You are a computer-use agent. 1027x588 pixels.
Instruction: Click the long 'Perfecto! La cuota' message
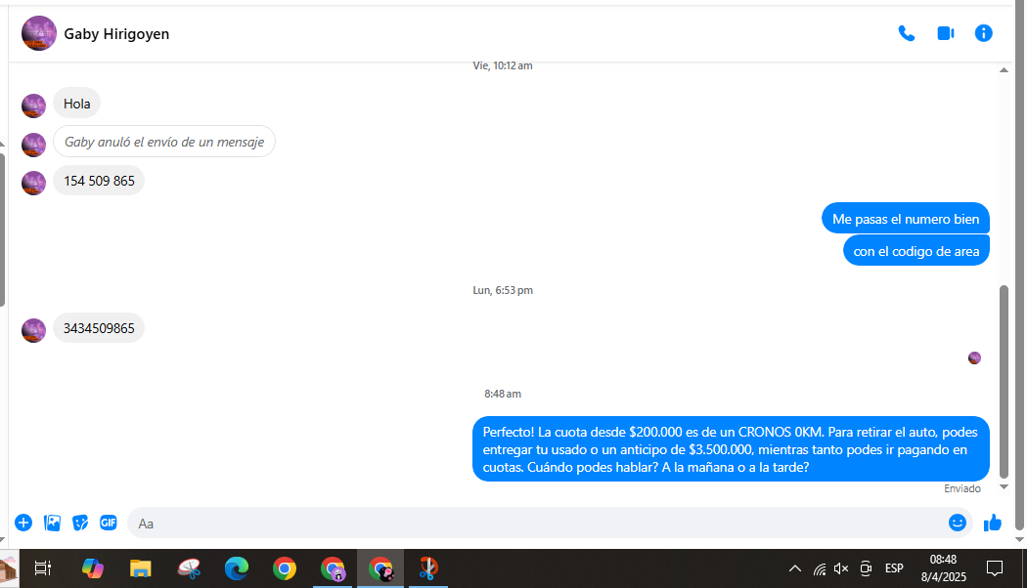pyautogui.click(x=731, y=449)
